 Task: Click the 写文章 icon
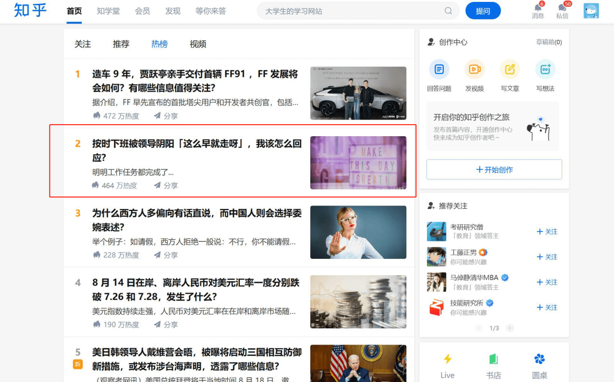(x=510, y=69)
